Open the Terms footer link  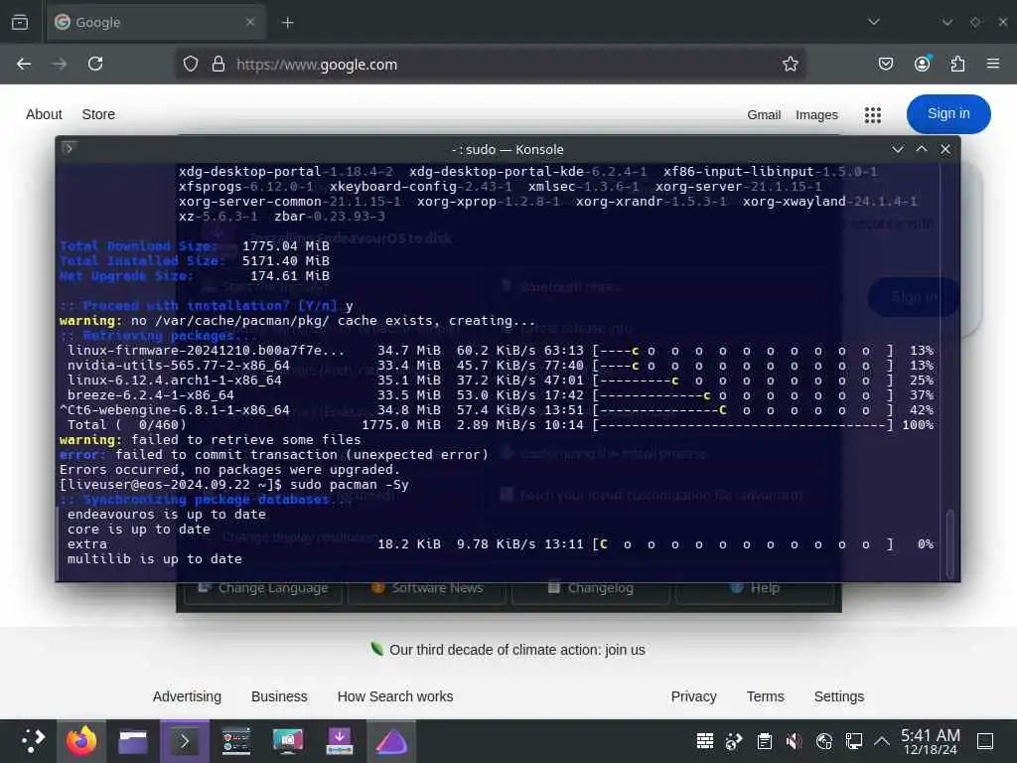click(765, 696)
